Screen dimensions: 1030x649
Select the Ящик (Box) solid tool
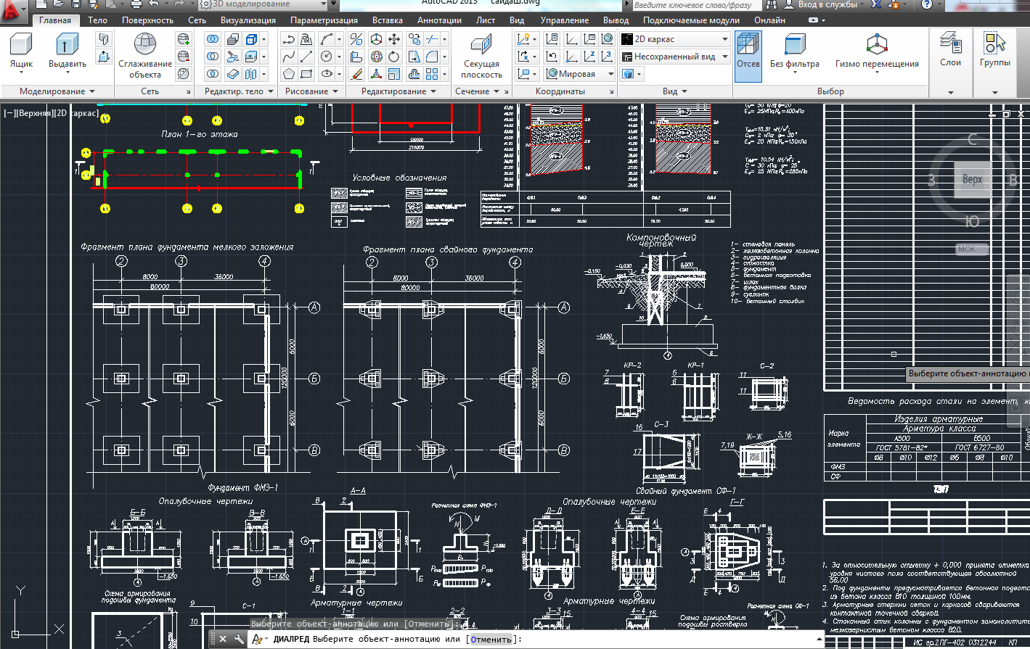pos(21,50)
